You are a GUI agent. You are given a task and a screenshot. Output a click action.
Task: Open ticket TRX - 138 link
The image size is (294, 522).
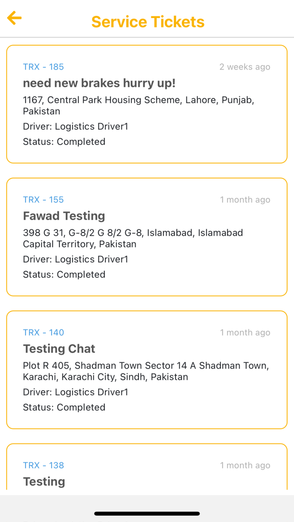tap(43, 465)
